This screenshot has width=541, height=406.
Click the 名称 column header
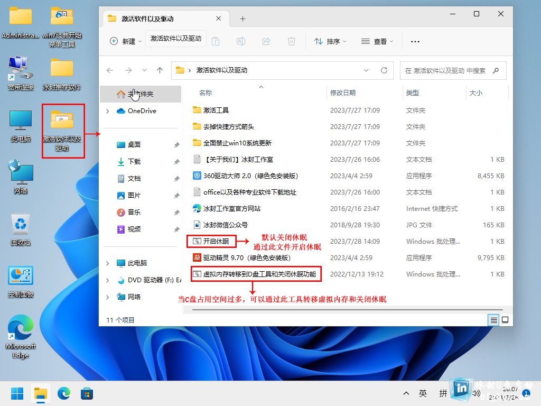[x=206, y=93]
